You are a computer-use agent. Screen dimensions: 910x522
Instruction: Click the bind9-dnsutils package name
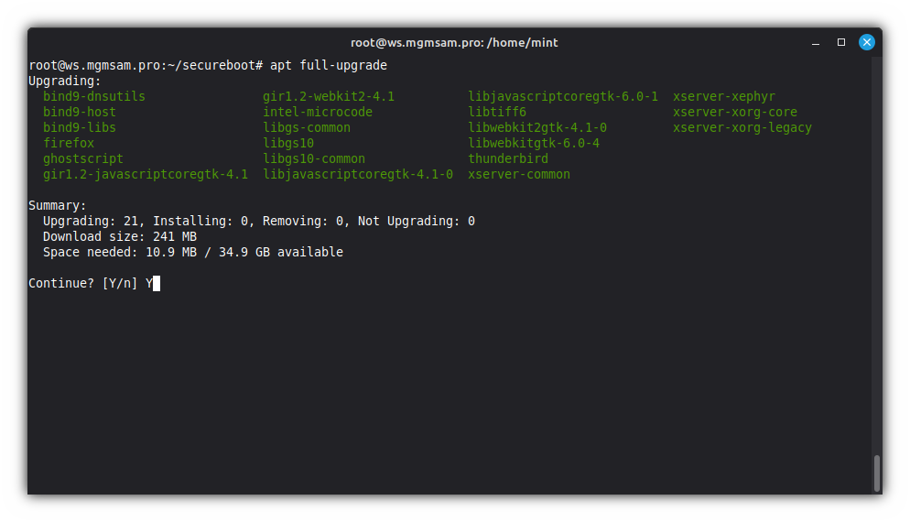tap(94, 96)
